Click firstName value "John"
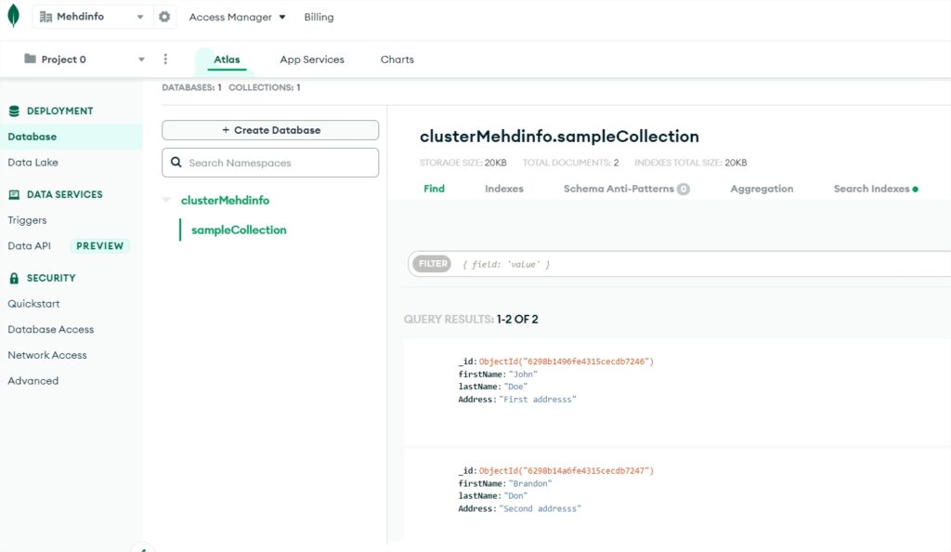The height and width of the screenshot is (552, 951). [x=523, y=375]
